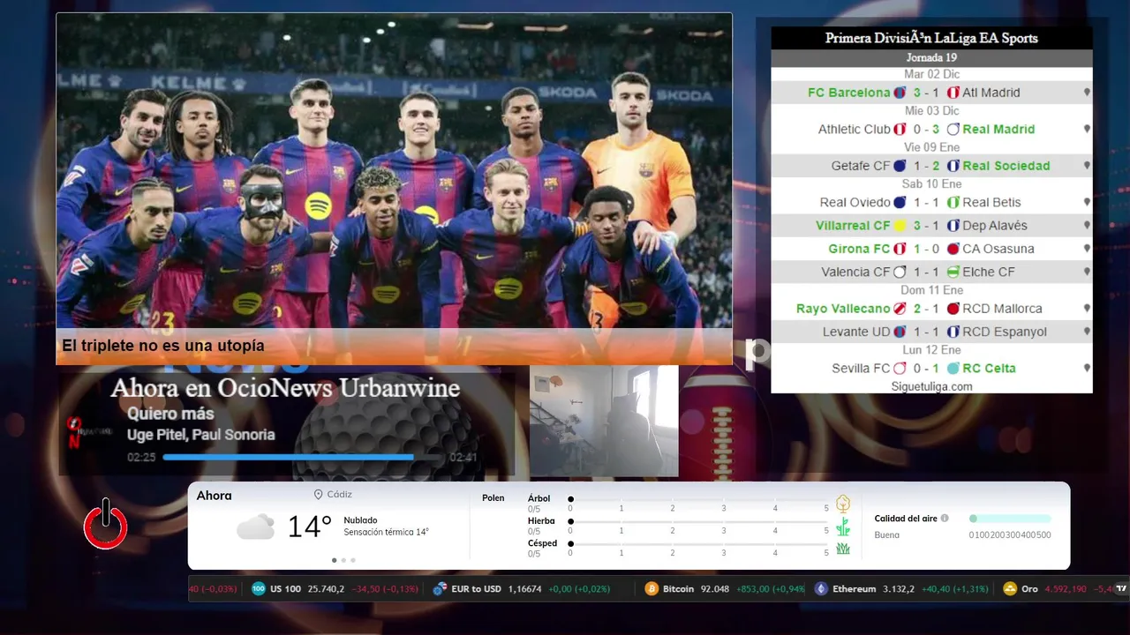Click the Césped grass pollen icon
This screenshot has width=1130, height=635.
pyautogui.click(x=843, y=549)
